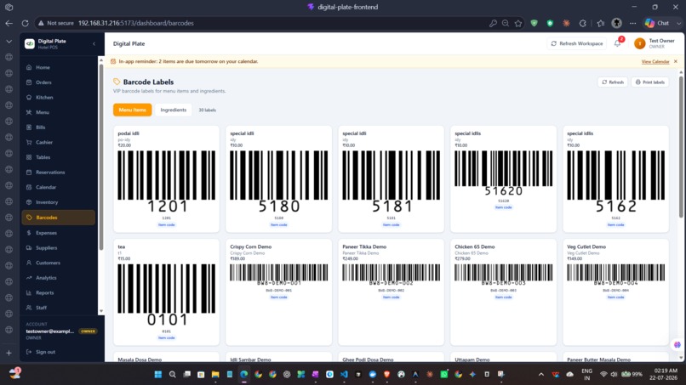686x385 pixels.
Task: Open the Test Owner profile avatar
Action: (640, 43)
